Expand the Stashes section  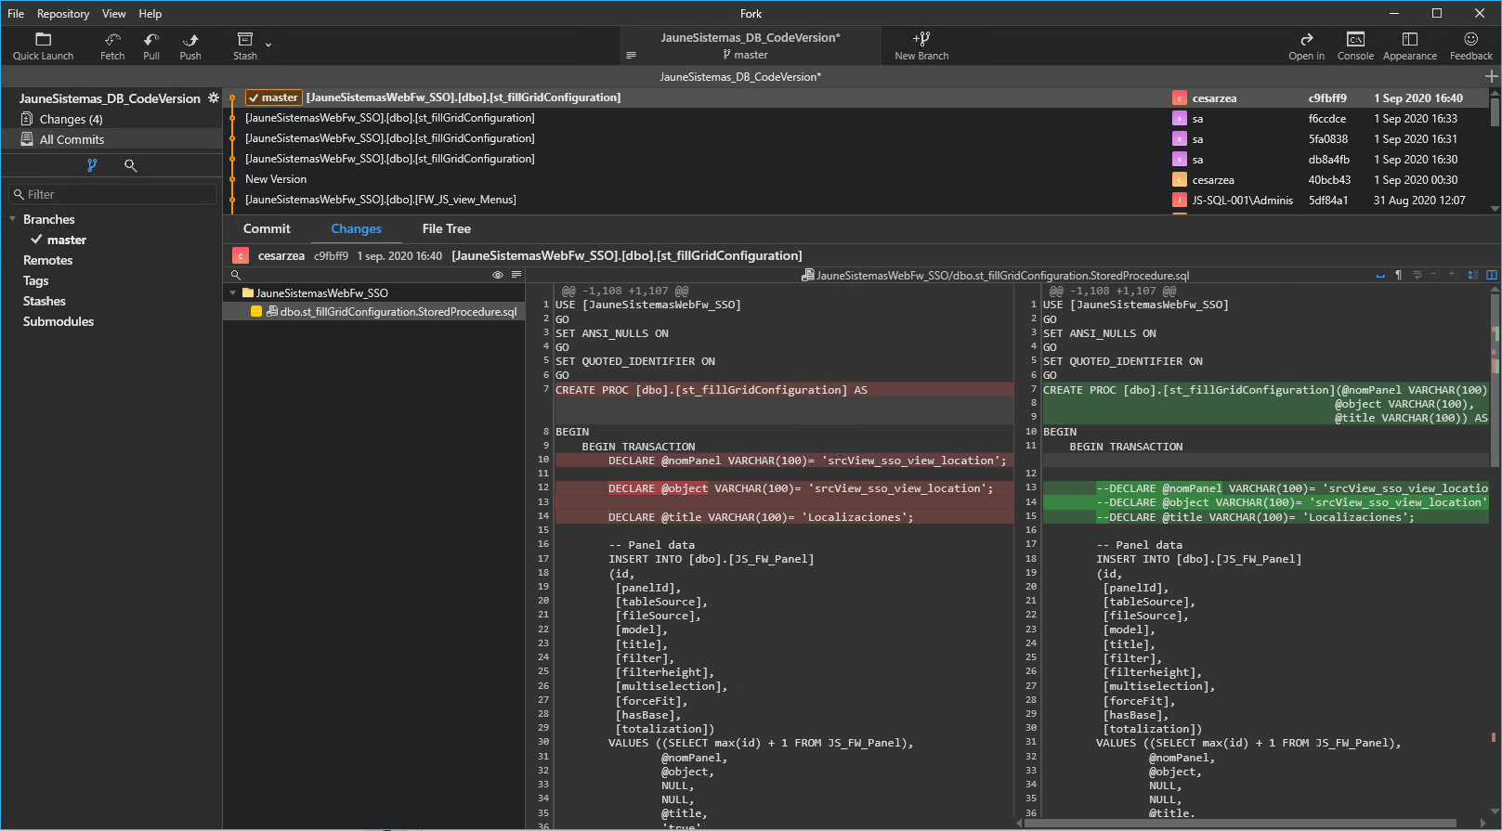click(x=44, y=301)
